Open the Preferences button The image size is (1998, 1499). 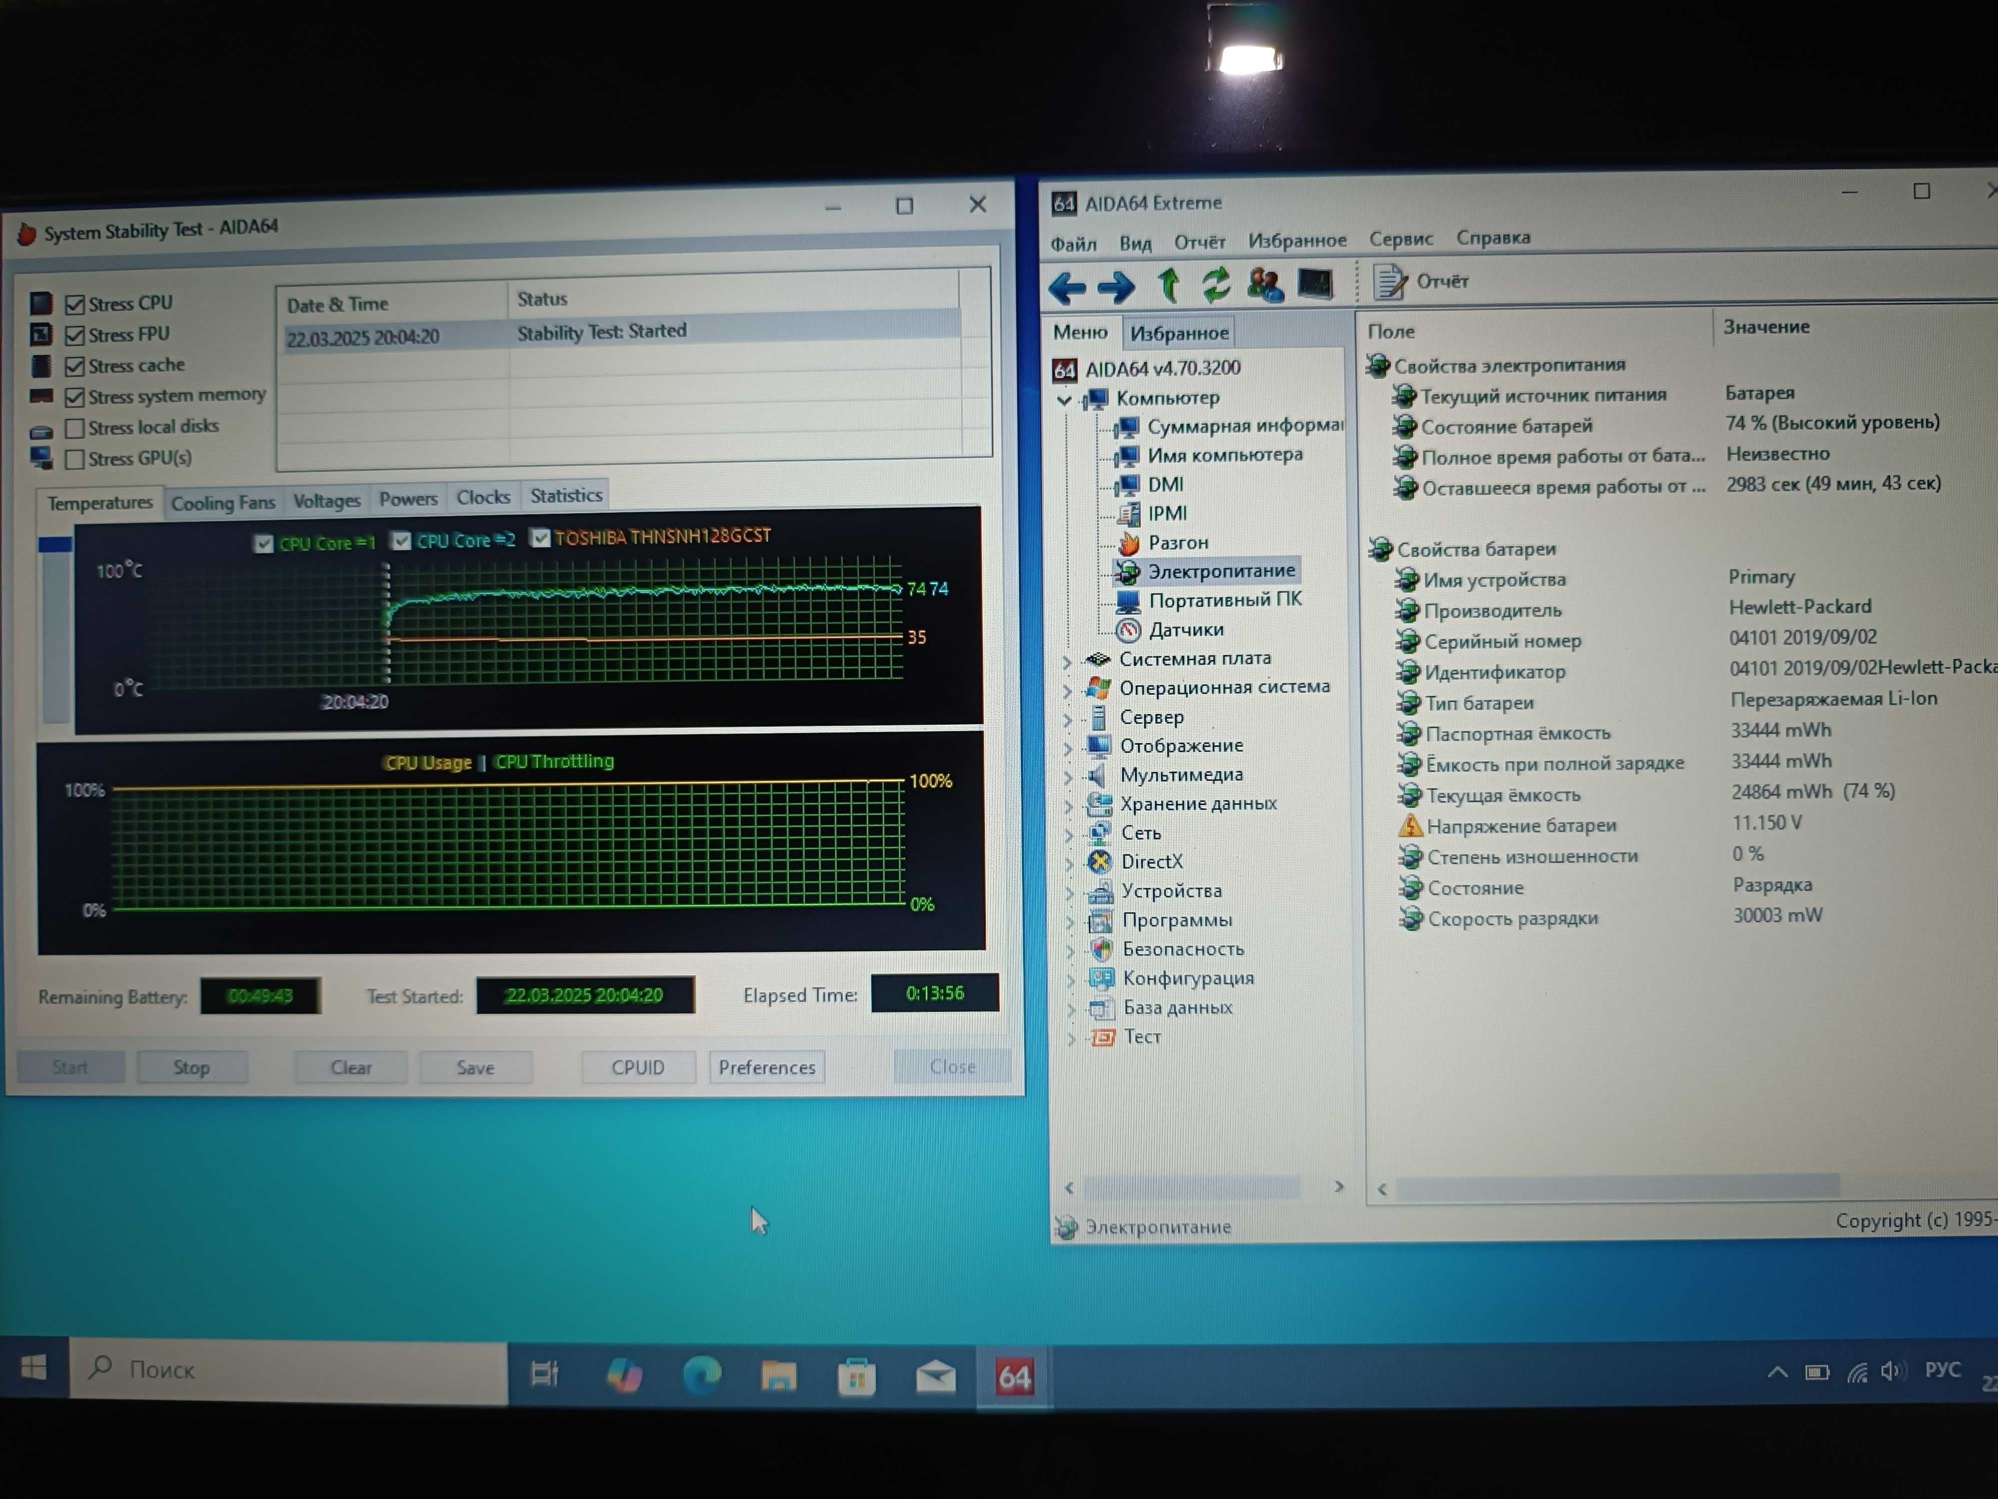click(767, 1067)
